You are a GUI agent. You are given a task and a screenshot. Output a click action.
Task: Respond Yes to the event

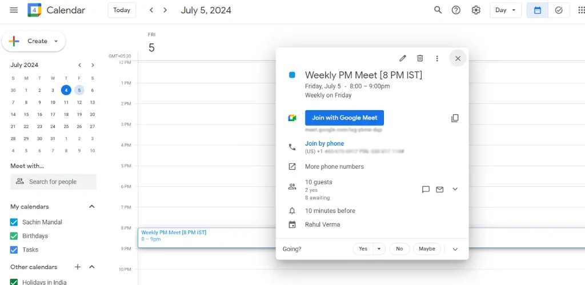pos(363,249)
